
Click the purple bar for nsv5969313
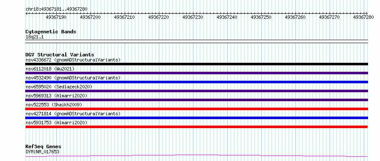(196, 100)
